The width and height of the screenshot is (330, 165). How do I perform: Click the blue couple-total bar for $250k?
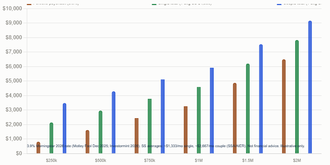pyautogui.click(x=65, y=128)
